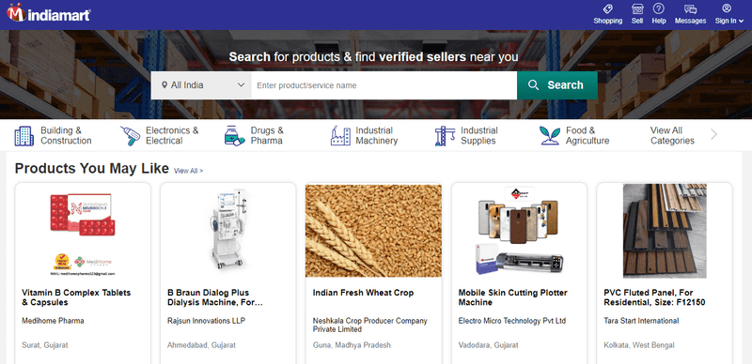
Task: Click the Electronics & Electrical drill icon
Action: [x=130, y=136]
